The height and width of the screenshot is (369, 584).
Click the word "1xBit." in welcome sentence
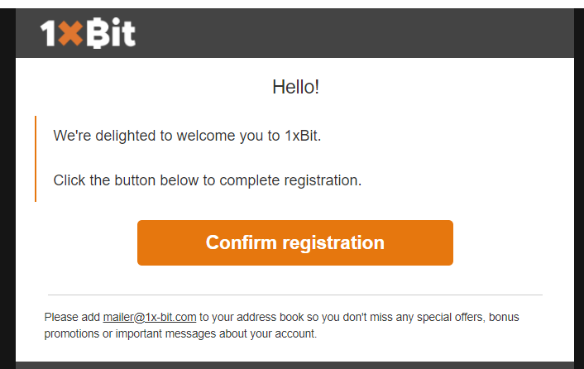point(303,136)
